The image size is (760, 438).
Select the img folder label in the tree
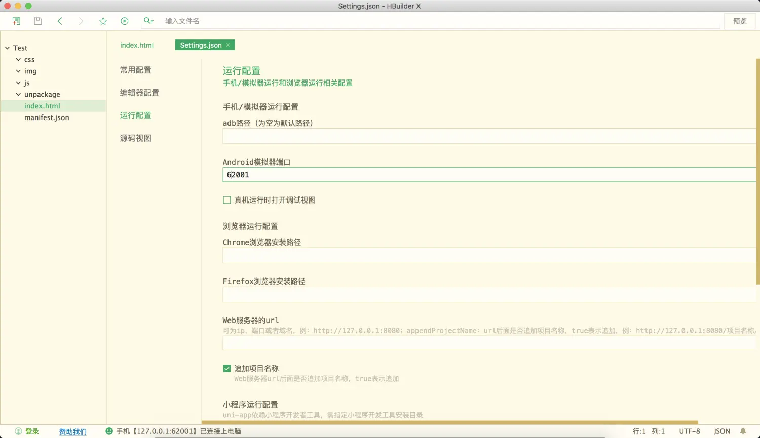pos(30,71)
